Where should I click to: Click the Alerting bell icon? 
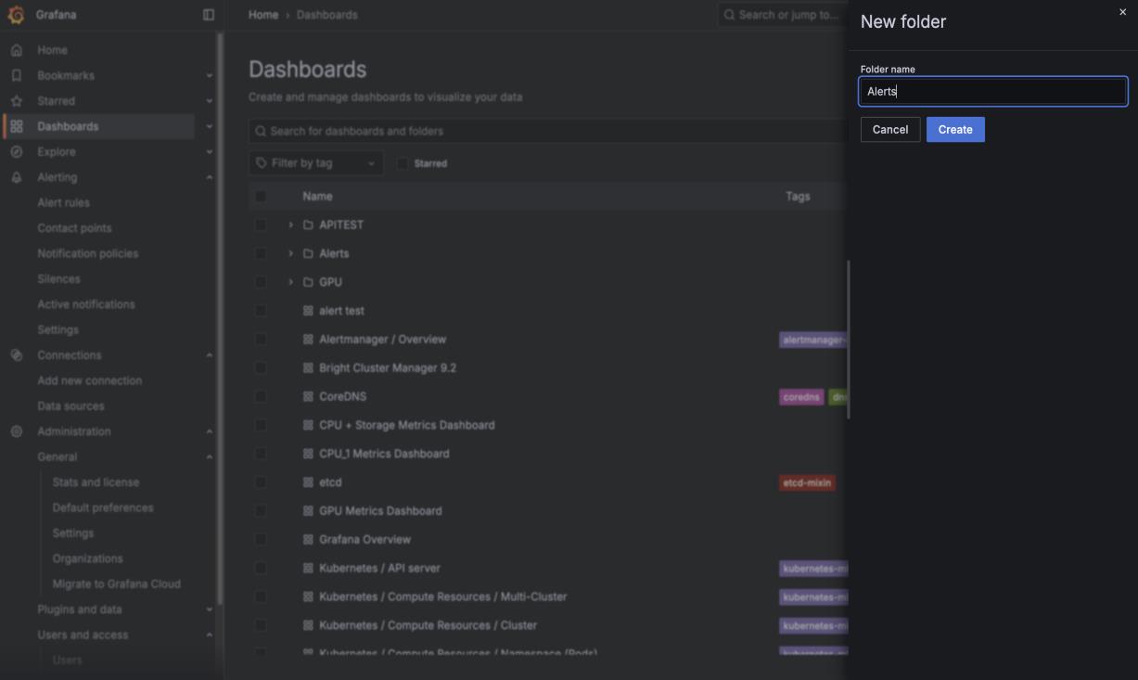tap(16, 177)
